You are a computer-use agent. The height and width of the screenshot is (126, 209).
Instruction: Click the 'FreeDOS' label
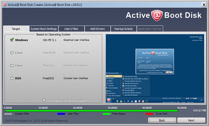(x=48, y=78)
